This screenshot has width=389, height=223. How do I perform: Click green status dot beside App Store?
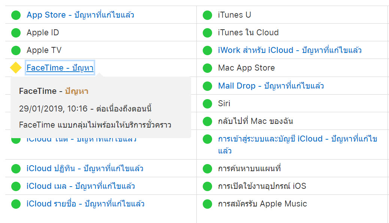[x=16, y=15]
